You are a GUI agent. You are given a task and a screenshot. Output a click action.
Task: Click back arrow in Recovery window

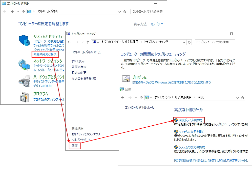(x=123, y=98)
